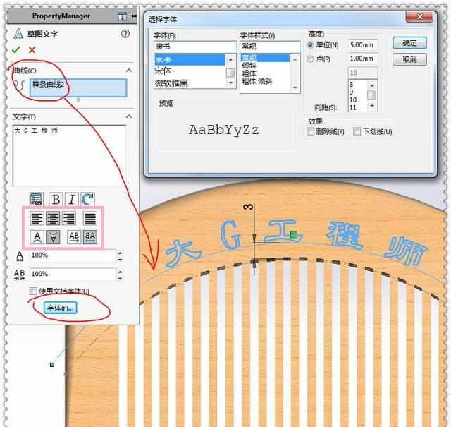The height and width of the screenshot is (427, 451).
Task: Enable the 使用文档字体(U) checkbox
Action: pyautogui.click(x=33, y=291)
